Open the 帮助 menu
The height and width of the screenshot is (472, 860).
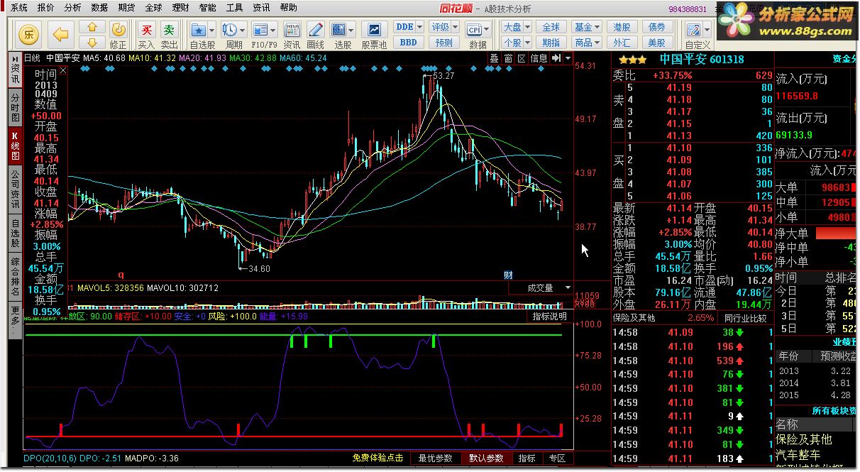tap(288, 8)
